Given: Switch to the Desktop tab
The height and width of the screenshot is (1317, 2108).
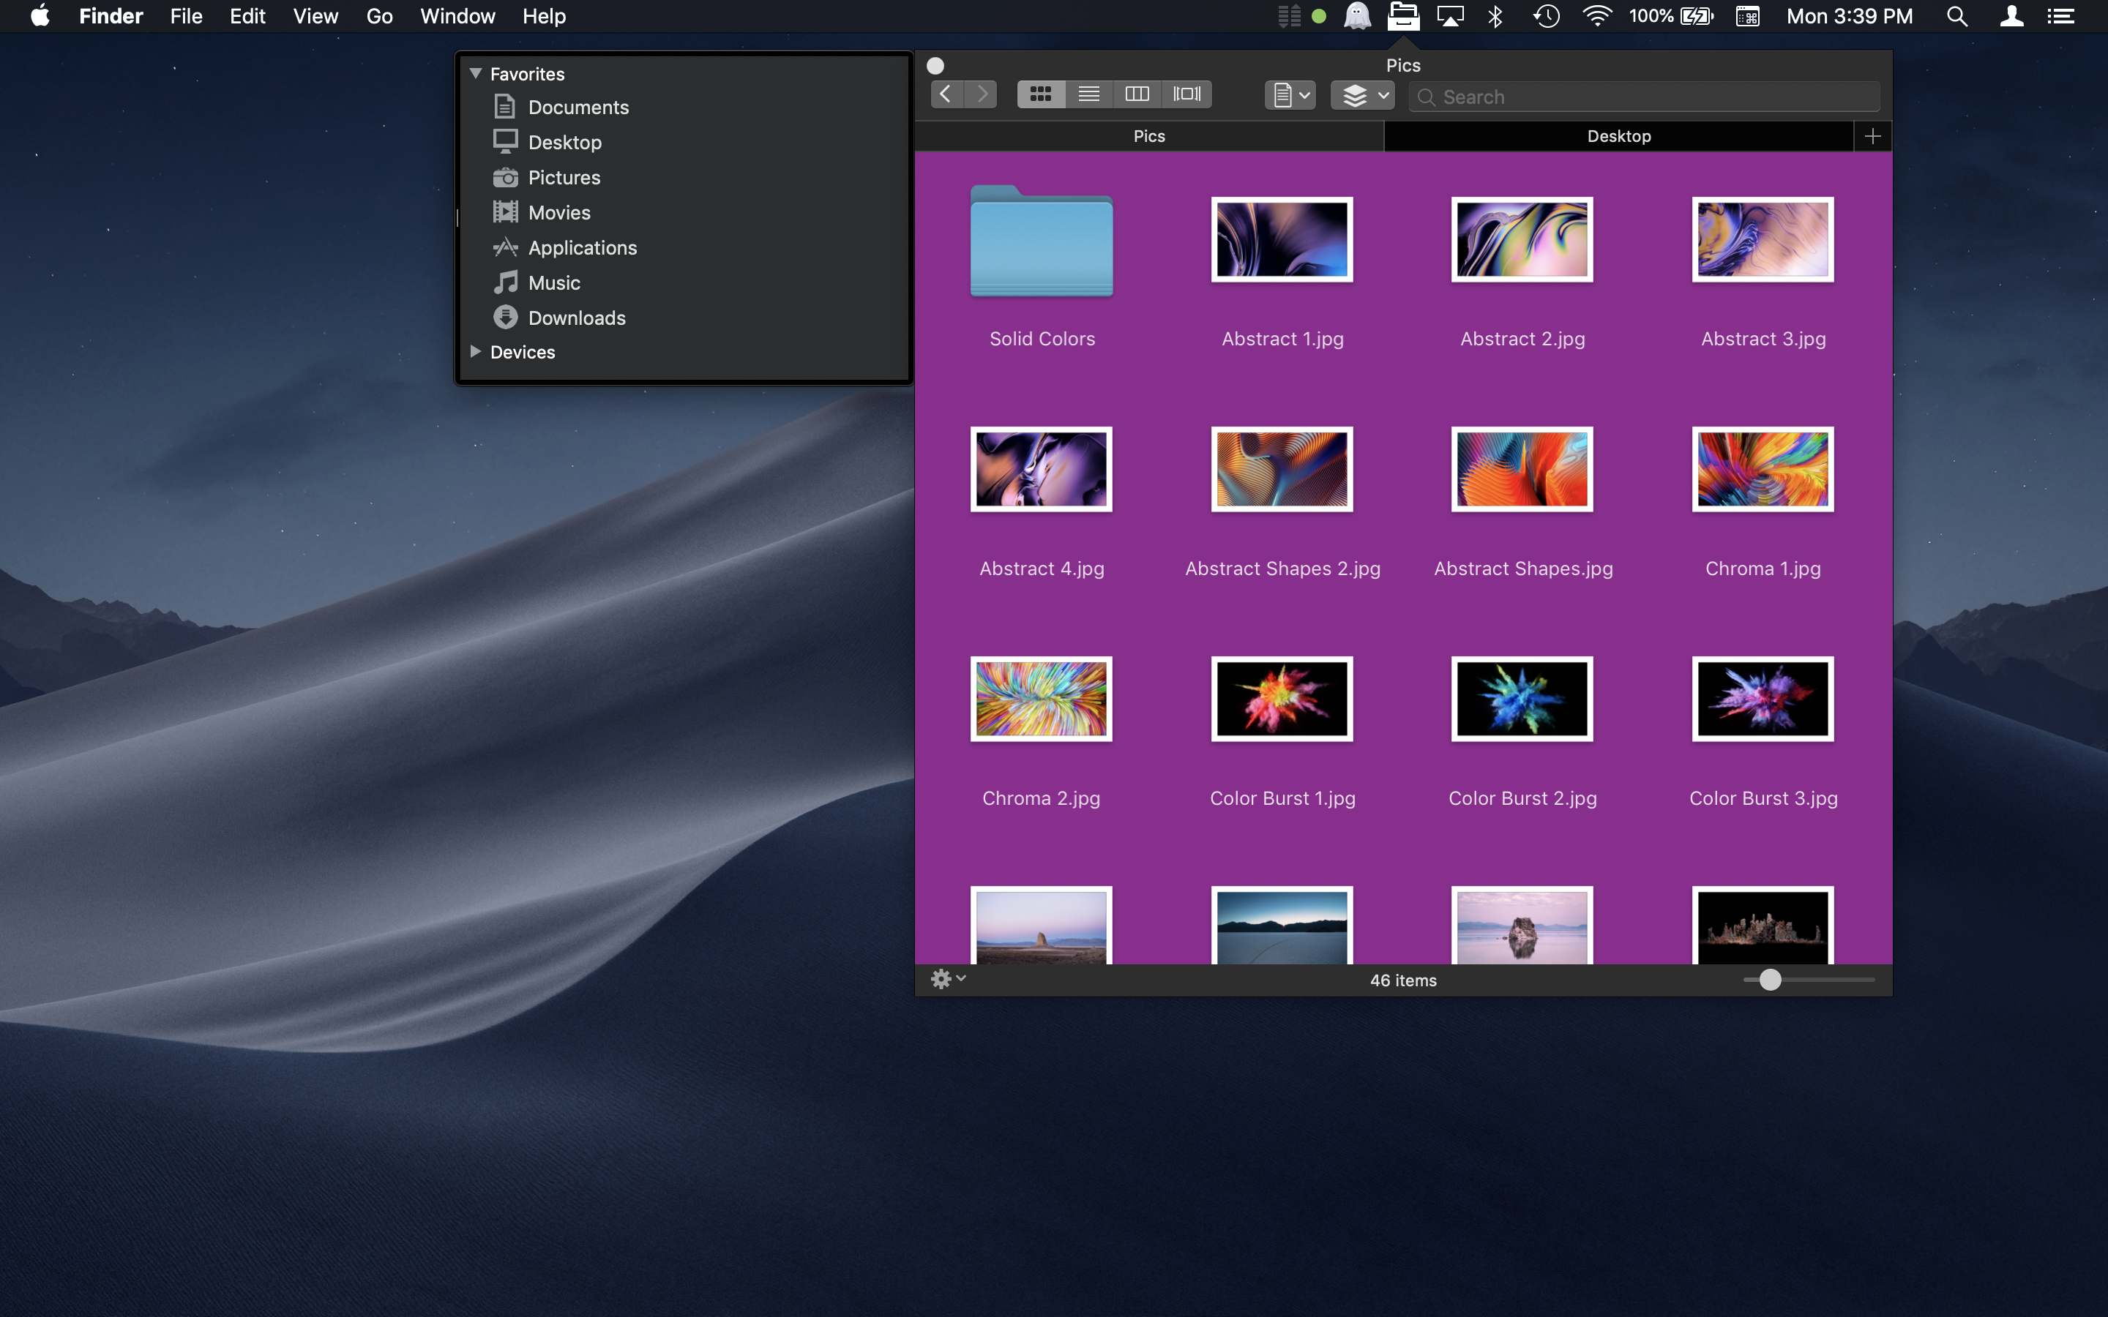Looking at the screenshot, I should 1618,136.
